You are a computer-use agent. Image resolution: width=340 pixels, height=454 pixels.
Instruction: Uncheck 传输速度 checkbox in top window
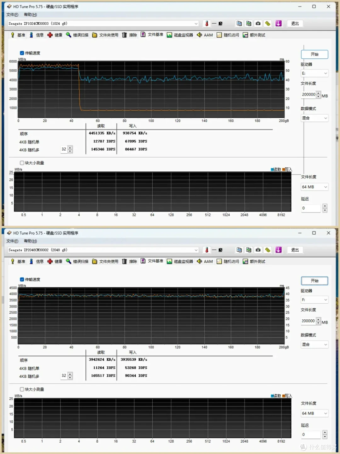click(x=22, y=53)
